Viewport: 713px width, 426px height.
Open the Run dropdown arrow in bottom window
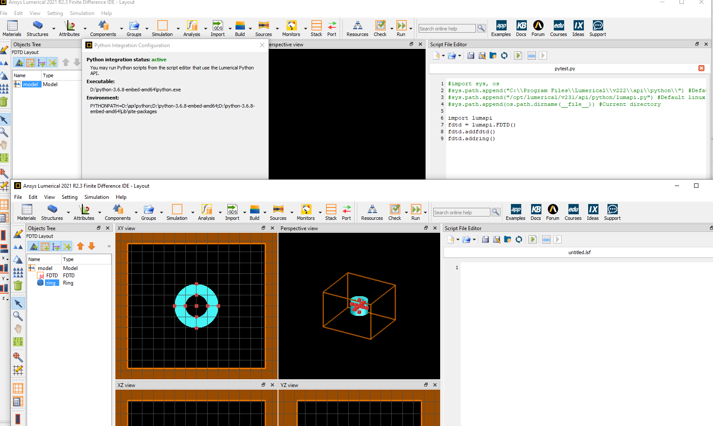[425, 212]
